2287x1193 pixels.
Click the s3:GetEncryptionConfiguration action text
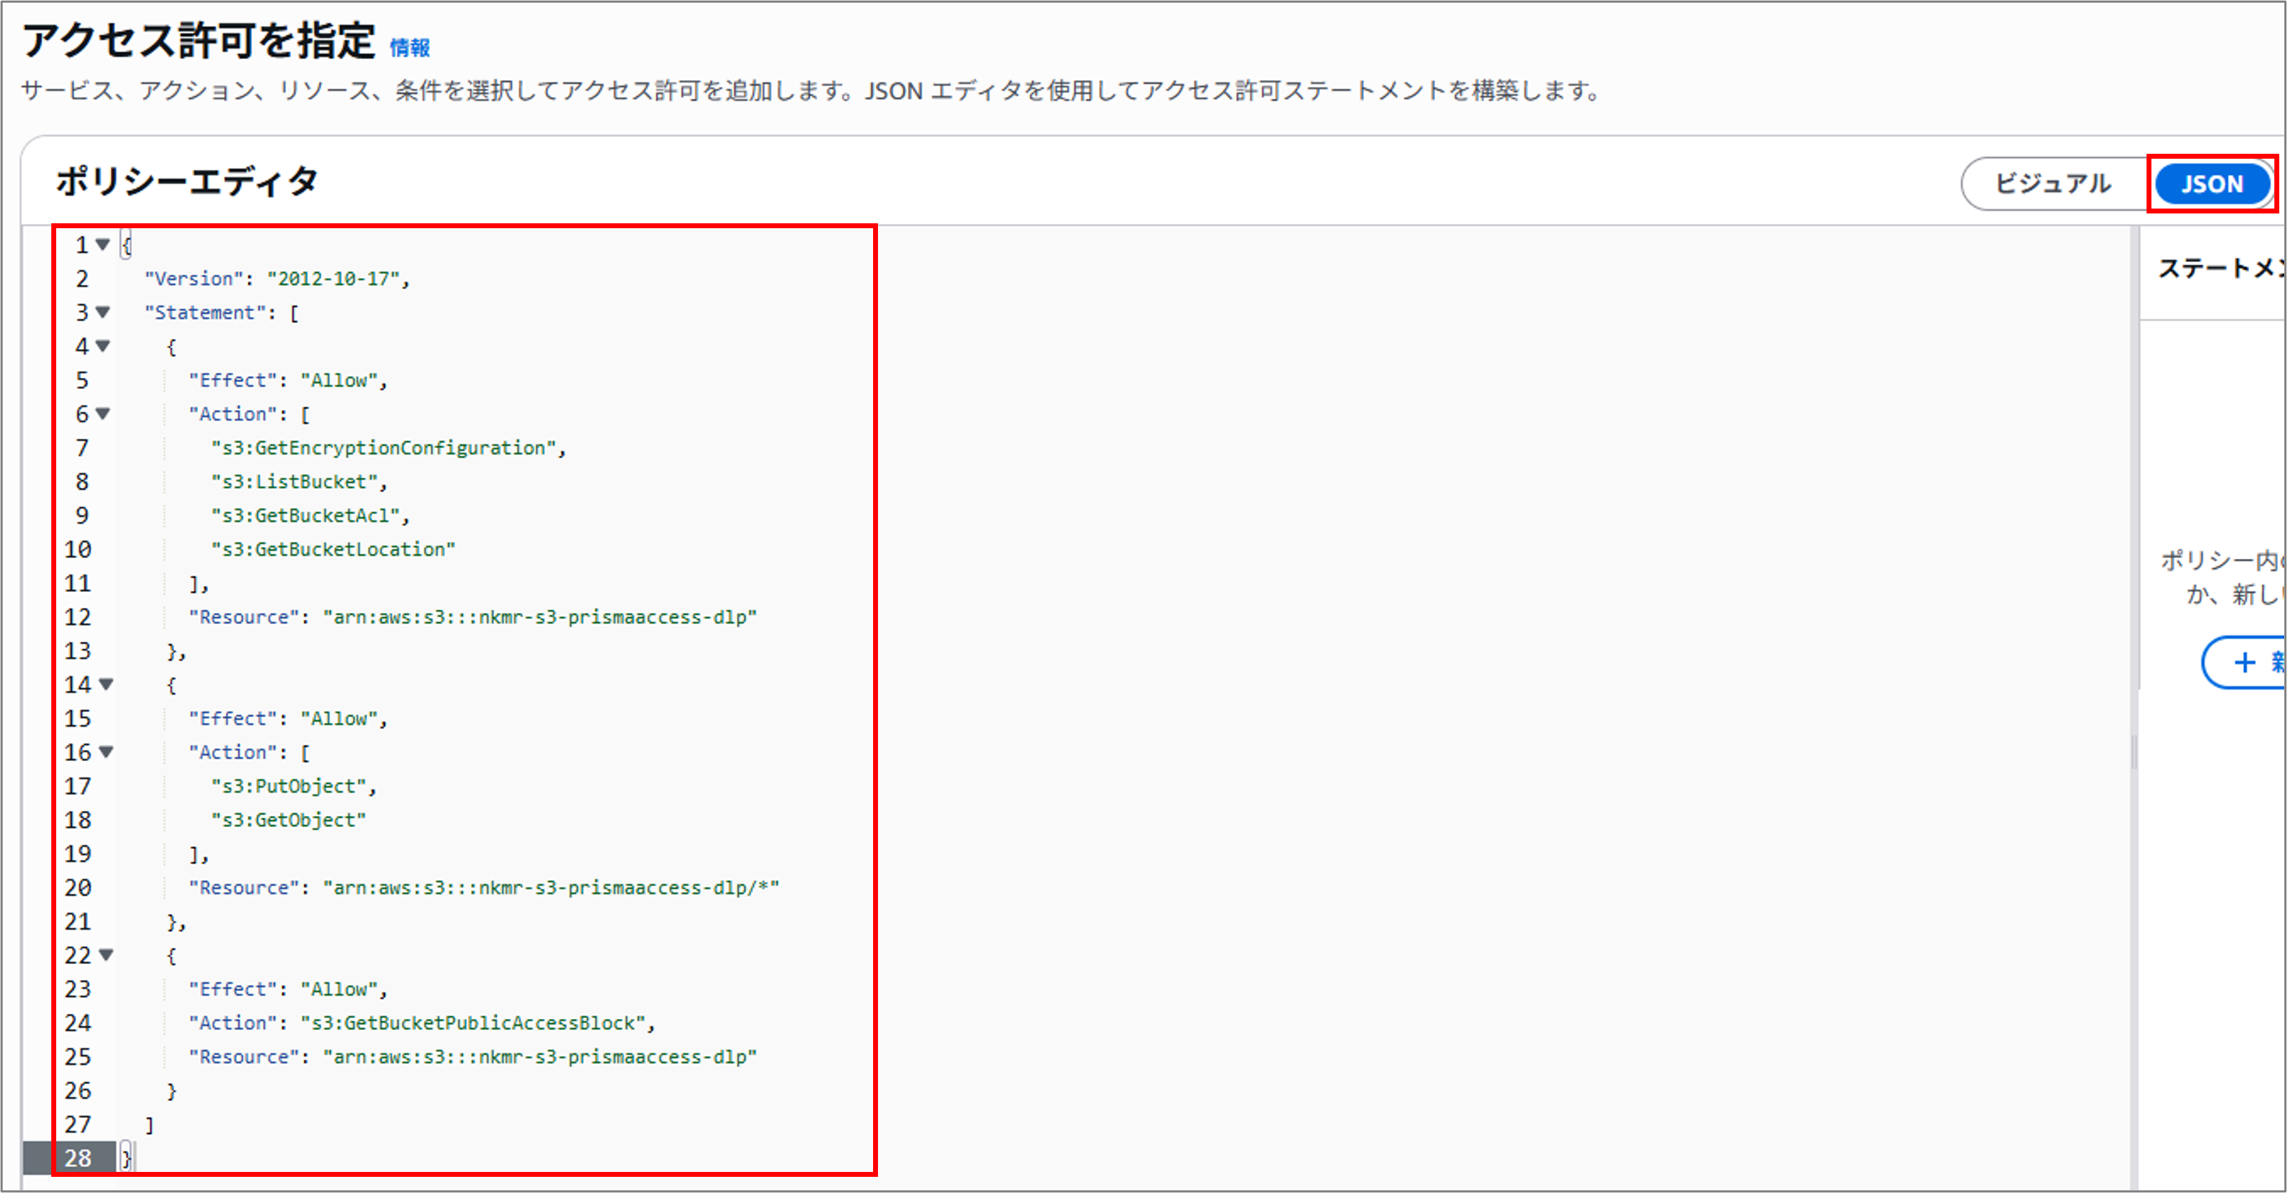(384, 448)
